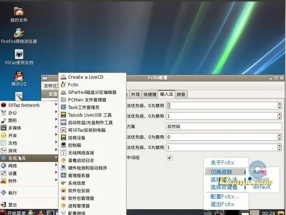Viewport: 286px width, 215px height.
Task: Open 文件(F) menu in Fcitx配置 window
Action: (51, 86)
